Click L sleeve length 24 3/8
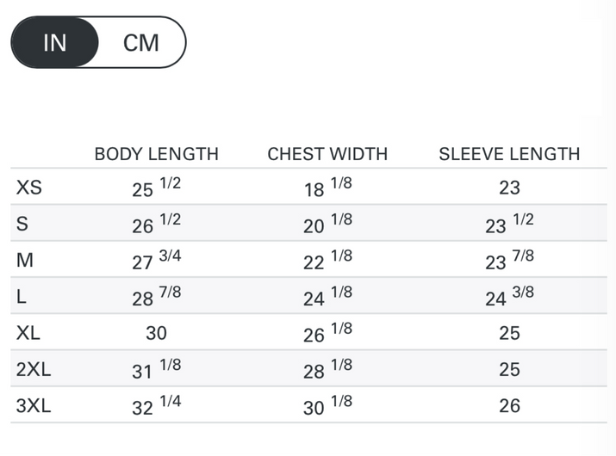The height and width of the screenshot is (456, 616). point(509,297)
